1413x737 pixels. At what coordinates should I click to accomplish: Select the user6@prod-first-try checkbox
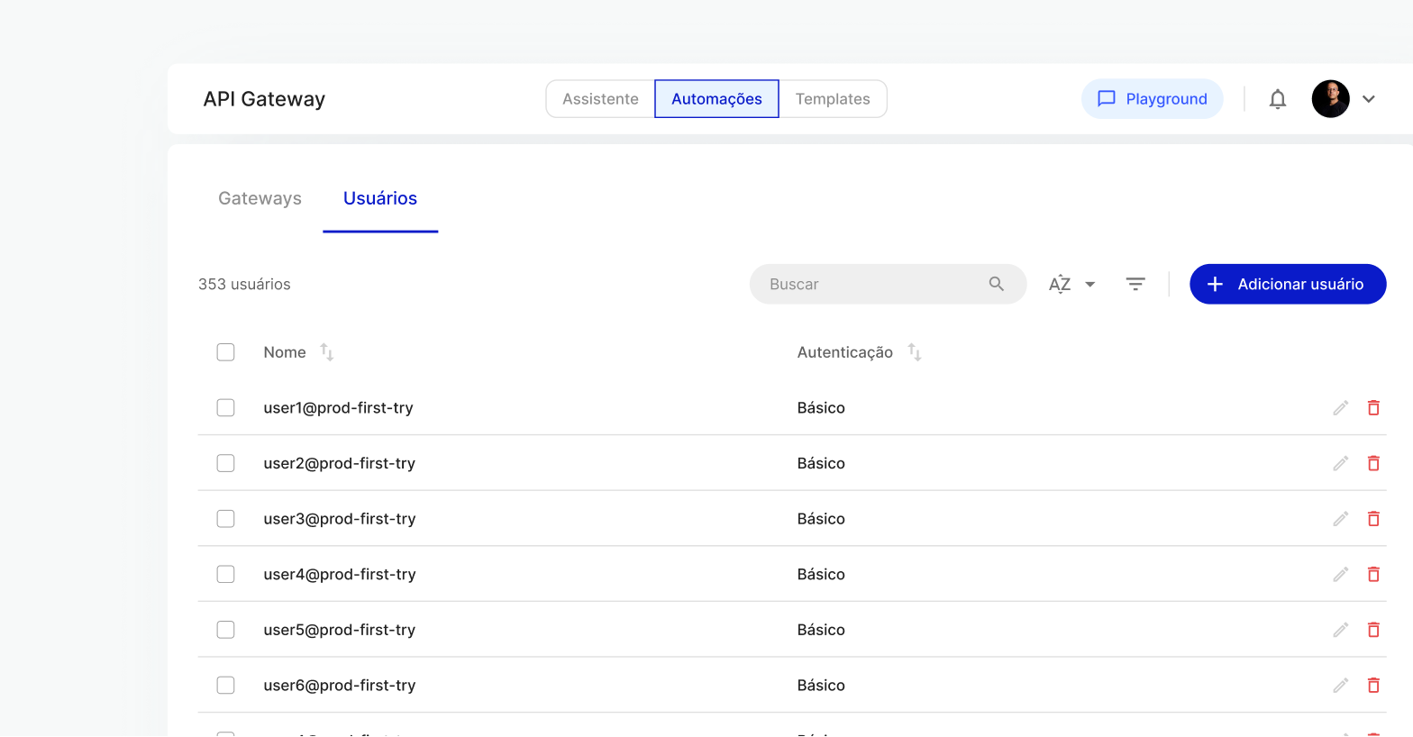coord(225,686)
